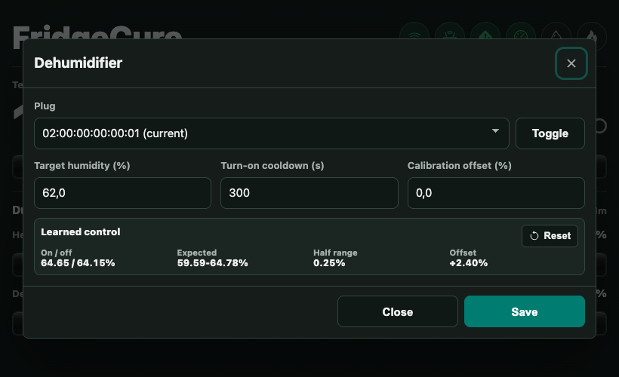
Task: Click the Expected range 59.59-64.78%
Action: (212, 263)
